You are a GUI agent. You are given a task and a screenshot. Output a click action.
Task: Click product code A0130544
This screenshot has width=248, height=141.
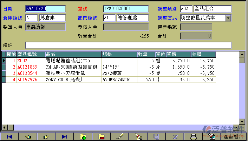point(27,73)
